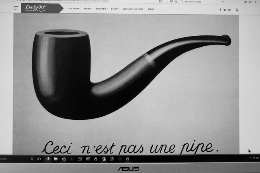This screenshot has height=173, width=260.
Task: Open the browser Library icon
Action: tap(246, 2)
